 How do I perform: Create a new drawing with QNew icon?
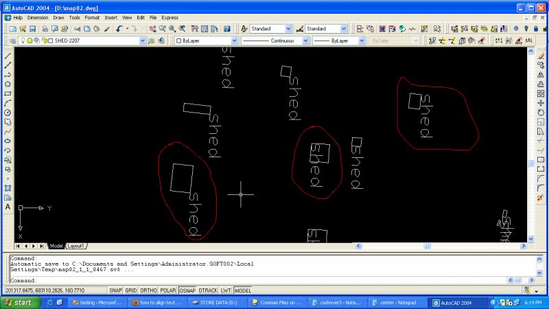click(x=12, y=29)
